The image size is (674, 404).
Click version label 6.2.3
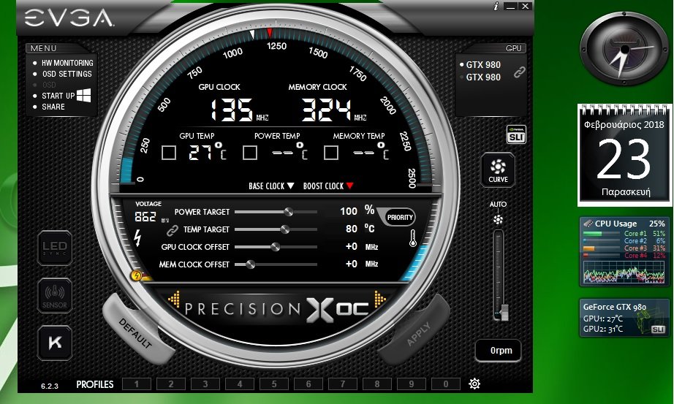[50, 386]
